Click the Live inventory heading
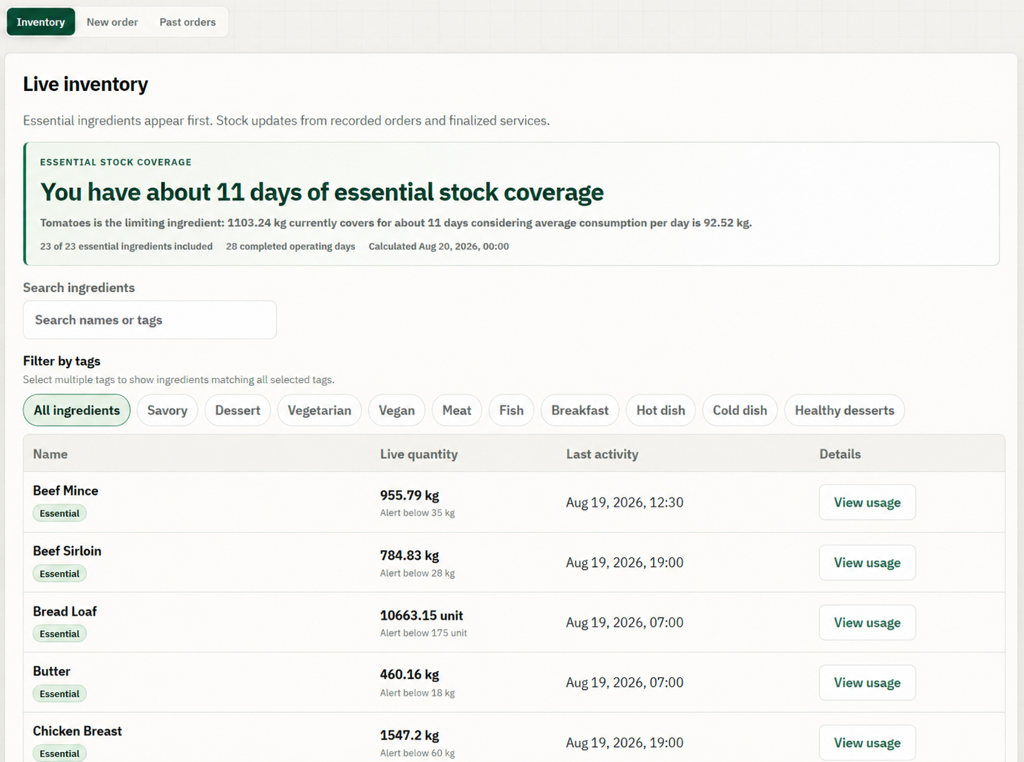The height and width of the screenshot is (762, 1024). [x=85, y=85]
